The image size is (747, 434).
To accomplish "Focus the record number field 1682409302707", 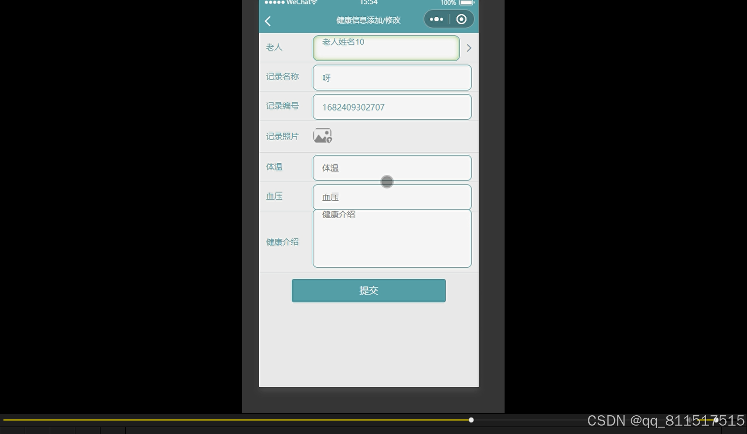I will [x=392, y=107].
